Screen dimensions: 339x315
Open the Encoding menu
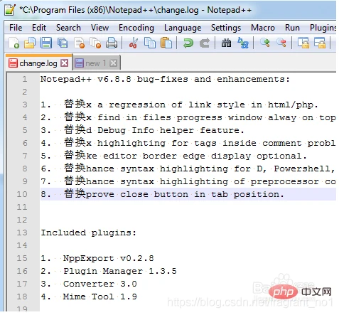click(136, 28)
